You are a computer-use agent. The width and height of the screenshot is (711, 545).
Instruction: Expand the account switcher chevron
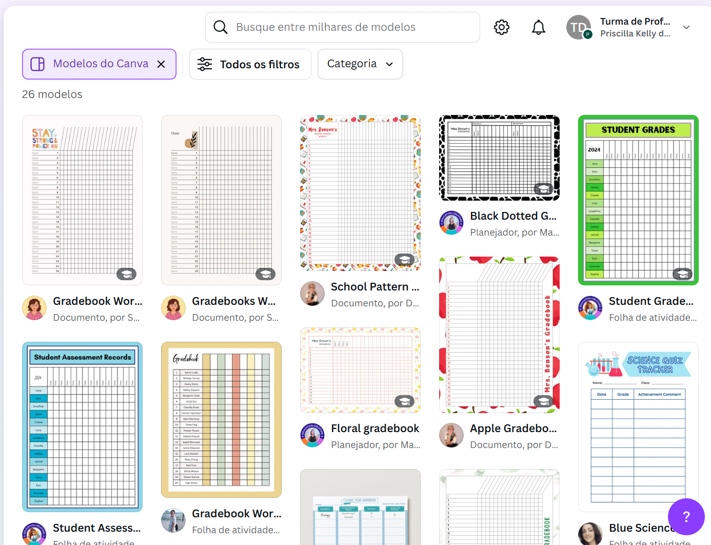[x=686, y=27]
